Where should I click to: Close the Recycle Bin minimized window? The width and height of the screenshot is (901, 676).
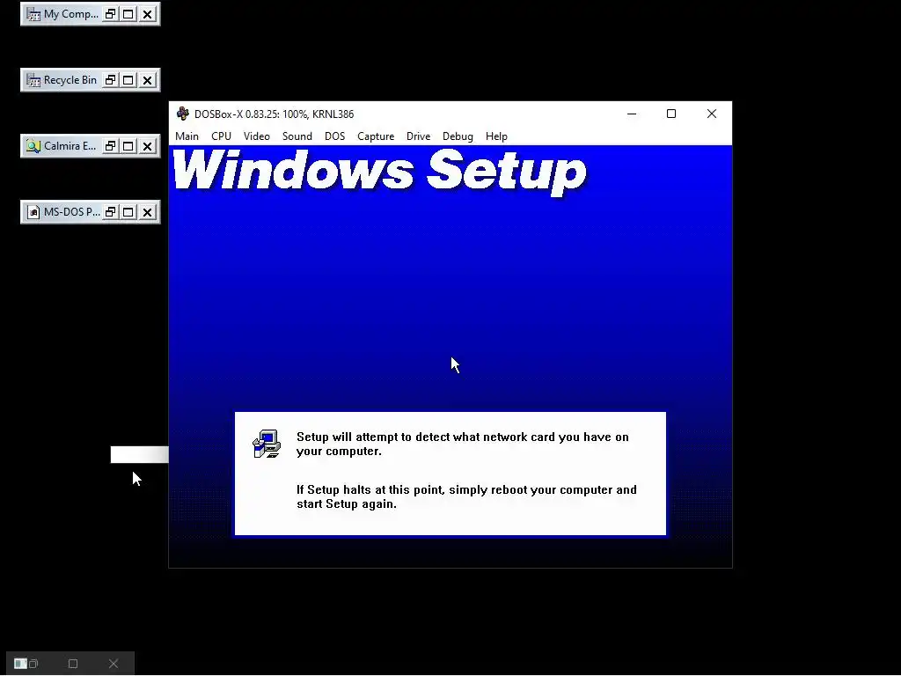click(148, 80)
